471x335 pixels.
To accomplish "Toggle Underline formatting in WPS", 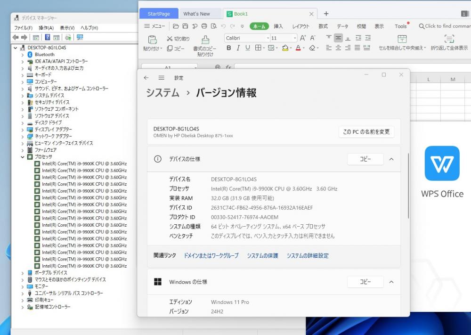I will tap(248, 48).
